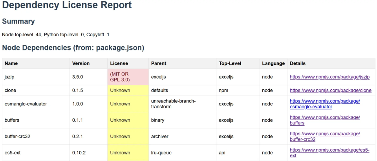
Task: Open the clone npm package link
Action: 330,91
